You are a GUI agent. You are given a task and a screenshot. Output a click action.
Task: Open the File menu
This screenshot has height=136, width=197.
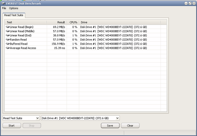(4, 8)
